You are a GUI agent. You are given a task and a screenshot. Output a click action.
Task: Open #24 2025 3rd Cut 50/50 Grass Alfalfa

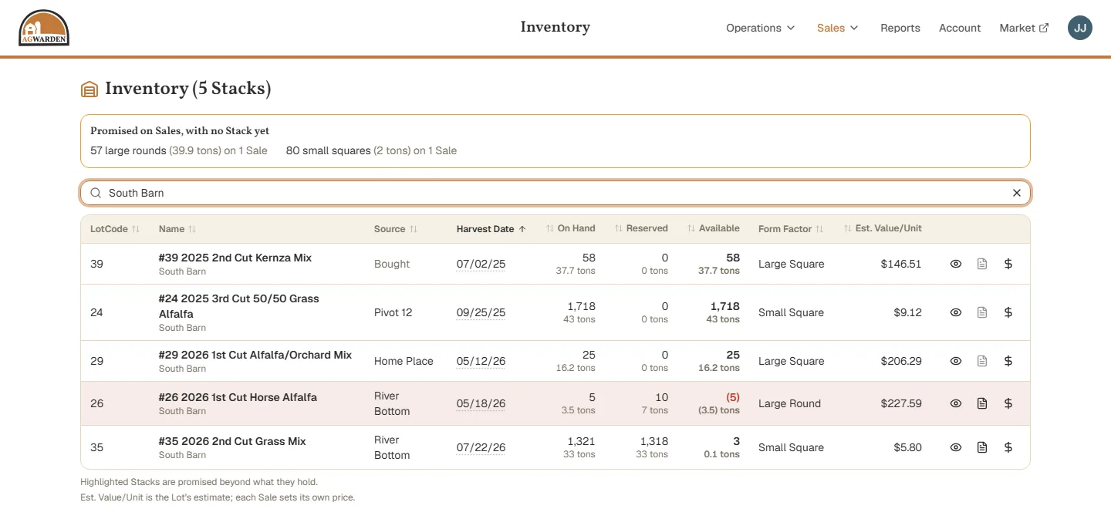click(238, 306)
